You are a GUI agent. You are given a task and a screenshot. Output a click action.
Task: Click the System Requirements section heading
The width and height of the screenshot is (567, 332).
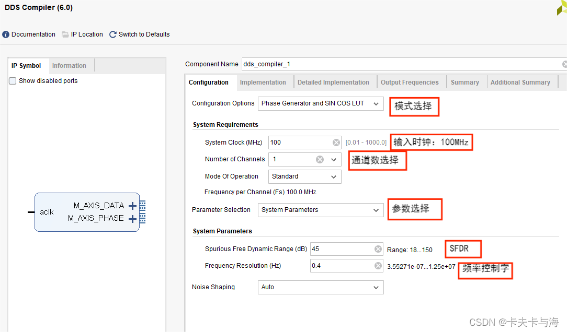pos(225,125)
